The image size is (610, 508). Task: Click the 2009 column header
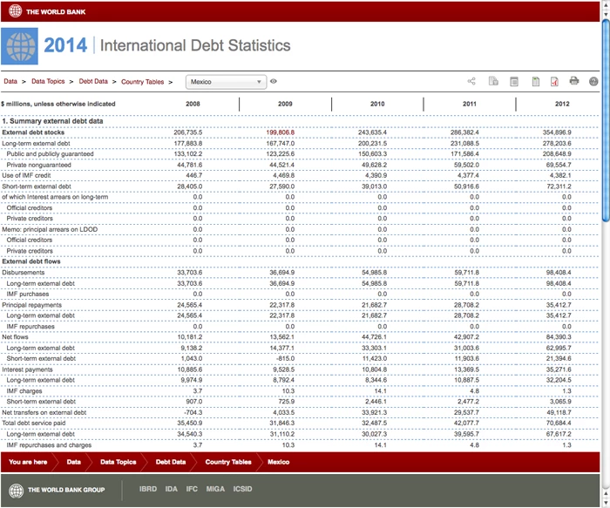tap(285, 104)
